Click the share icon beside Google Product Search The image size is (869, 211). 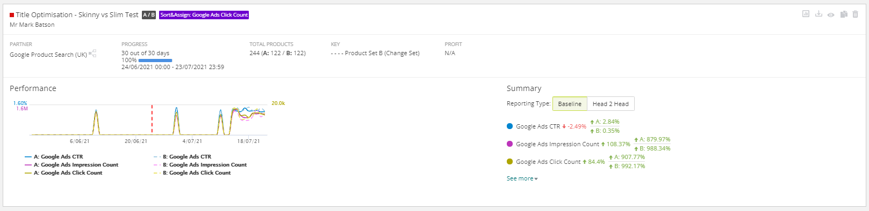pos(92,53)
